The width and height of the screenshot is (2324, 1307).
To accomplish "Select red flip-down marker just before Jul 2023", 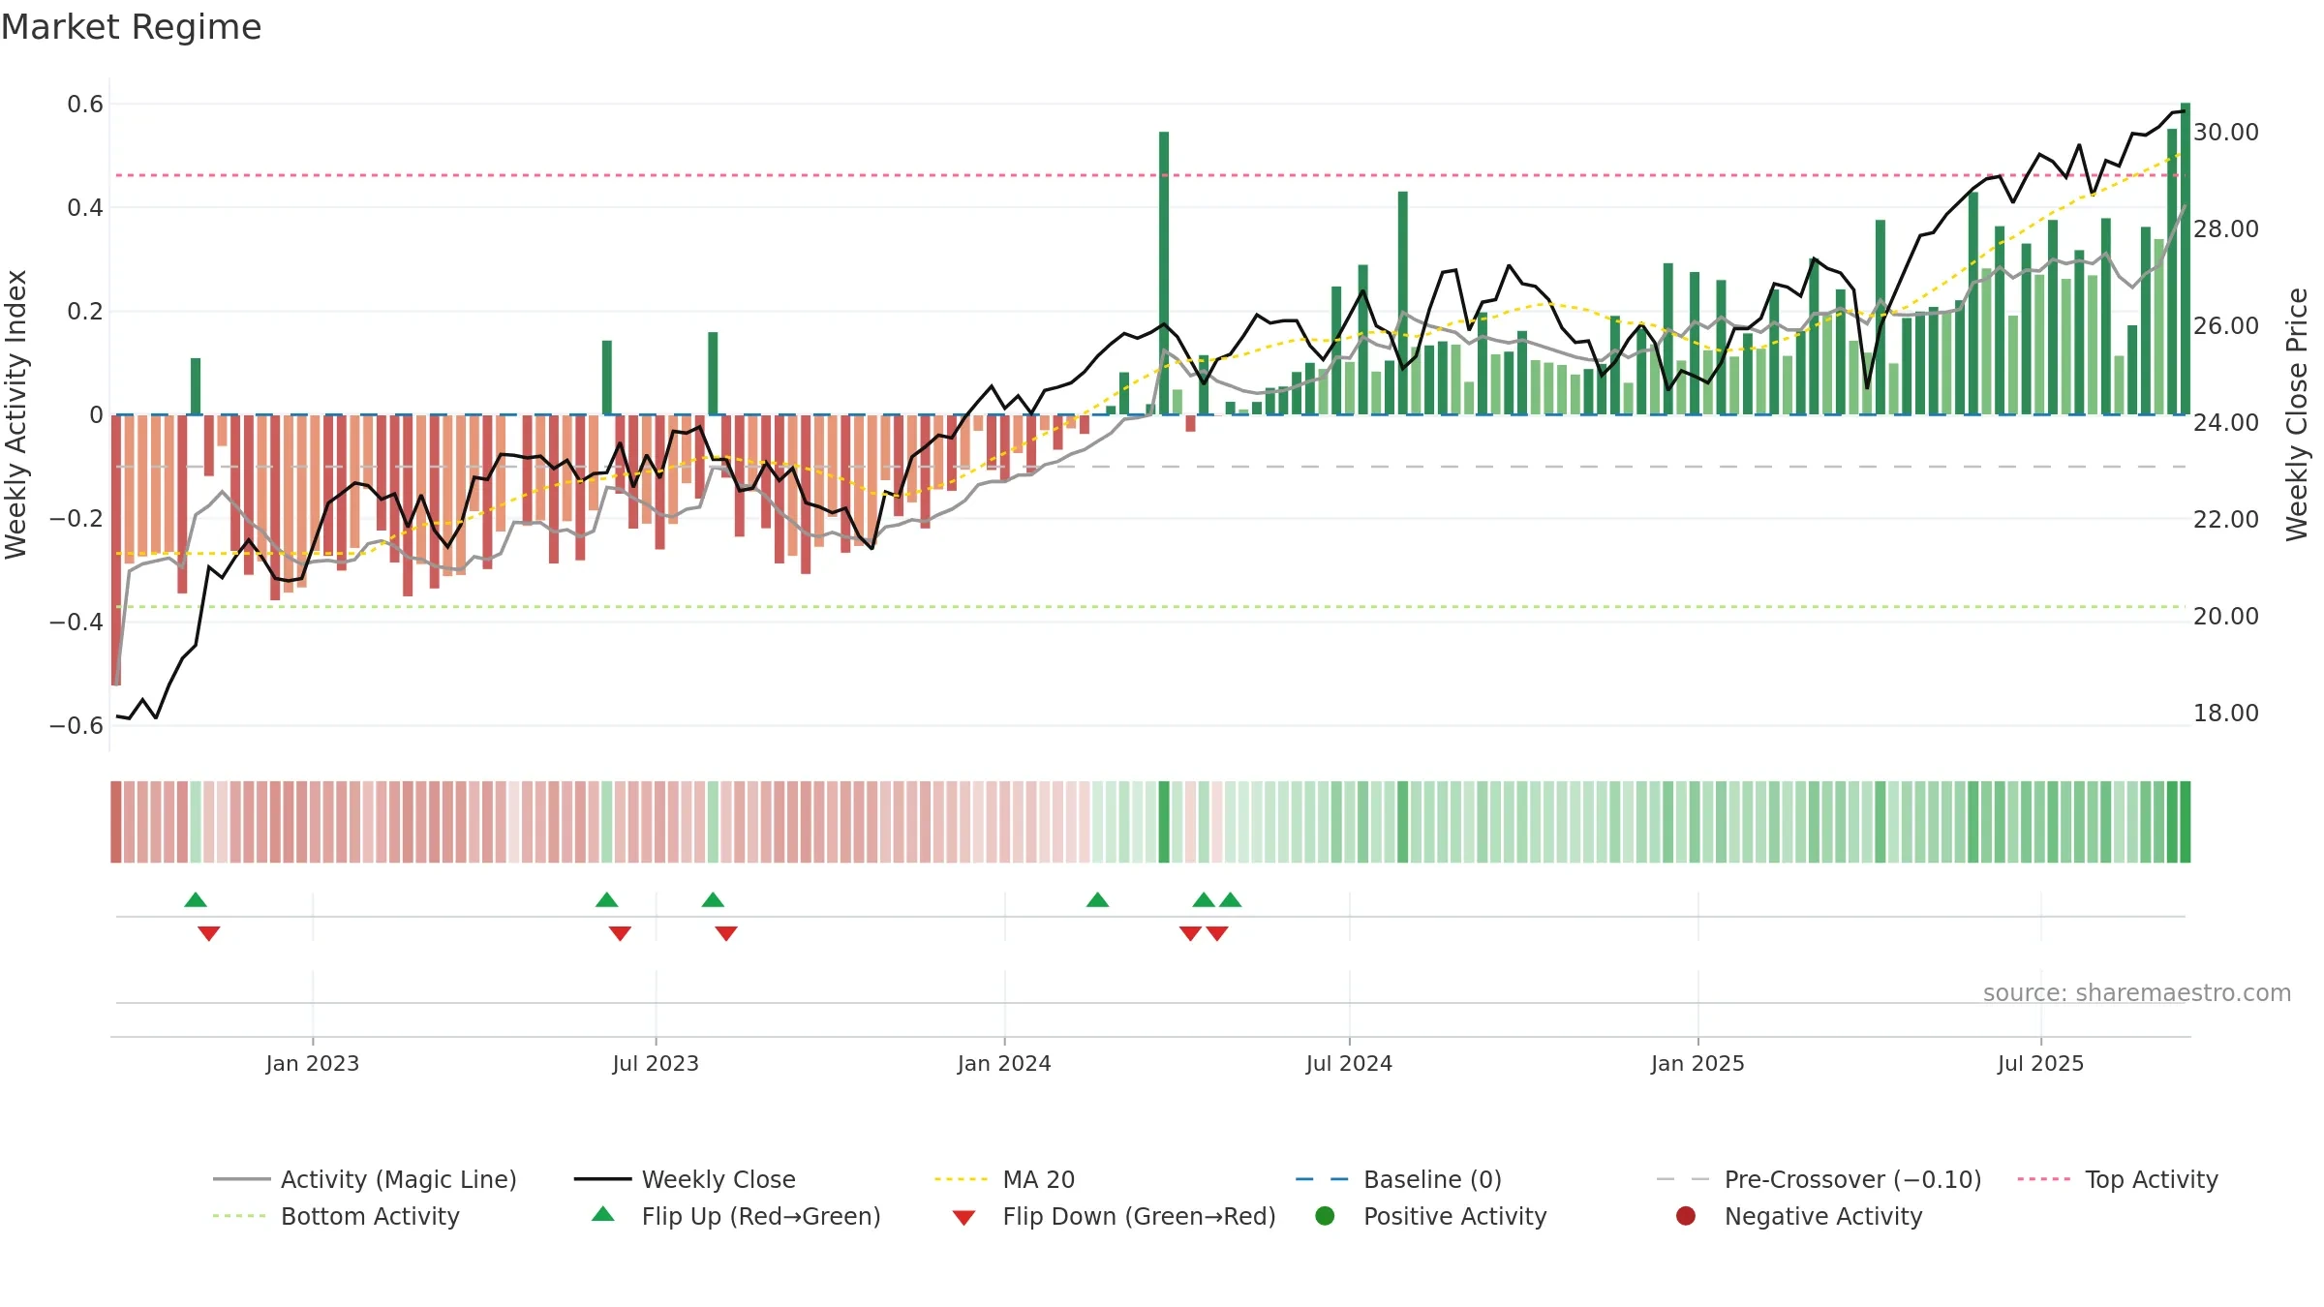I will [x=621, y=933].
